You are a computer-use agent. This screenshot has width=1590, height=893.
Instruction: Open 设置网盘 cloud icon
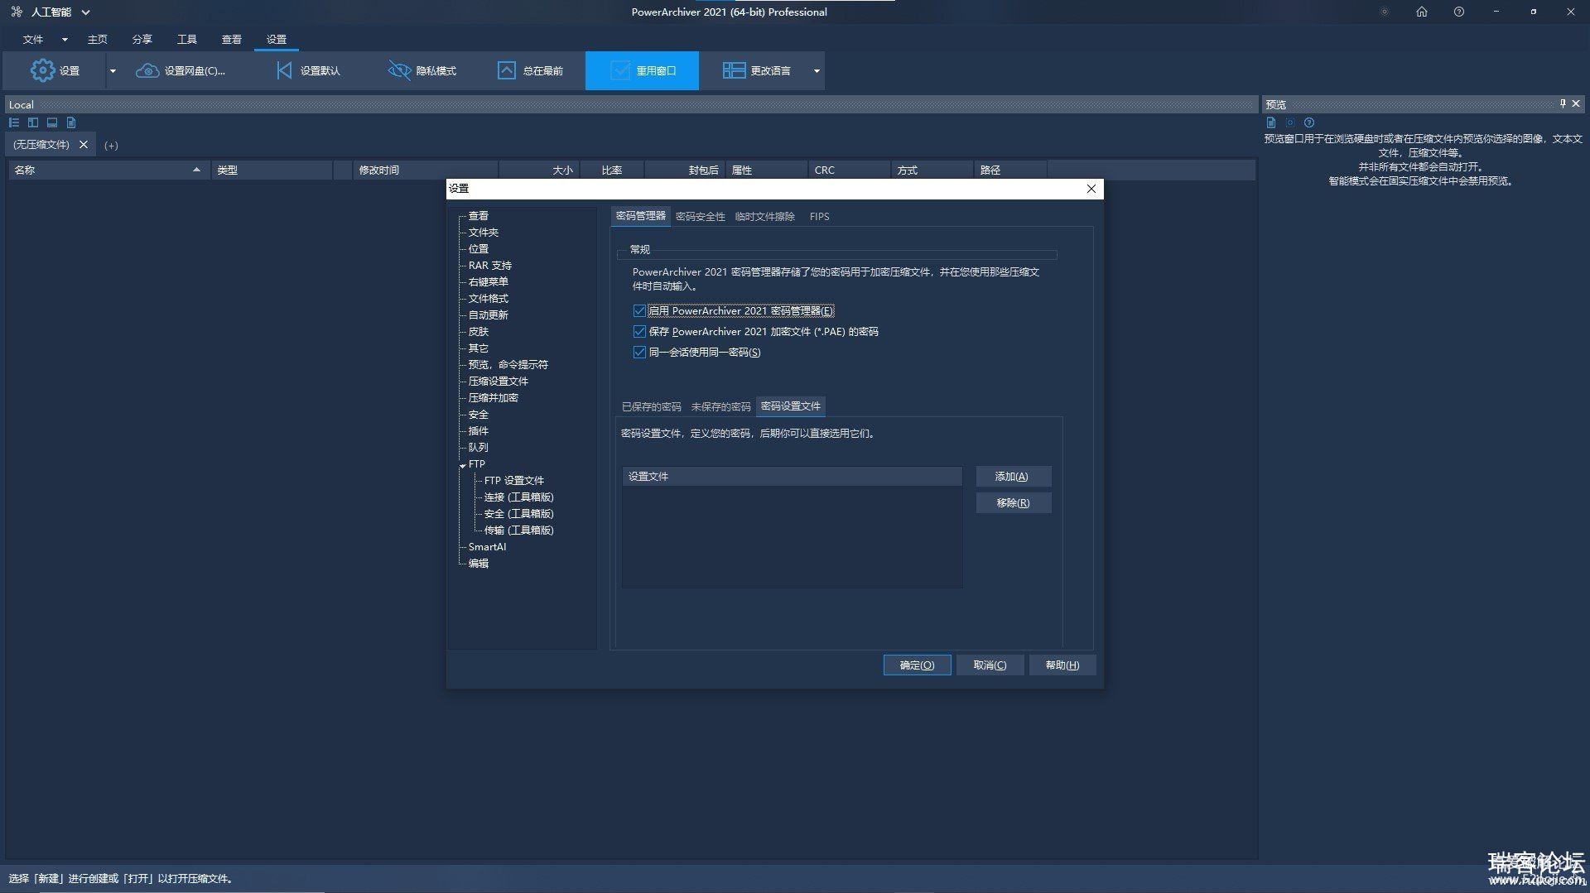[x=147, y=70]
